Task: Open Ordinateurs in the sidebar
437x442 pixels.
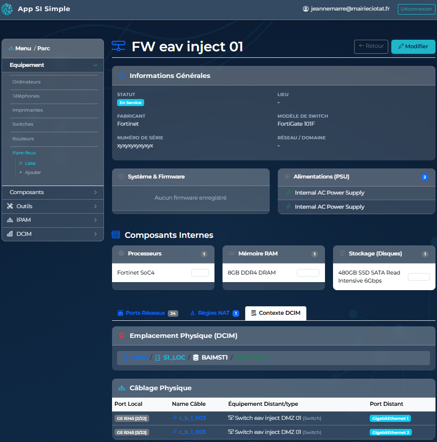Action: point(27,82)
